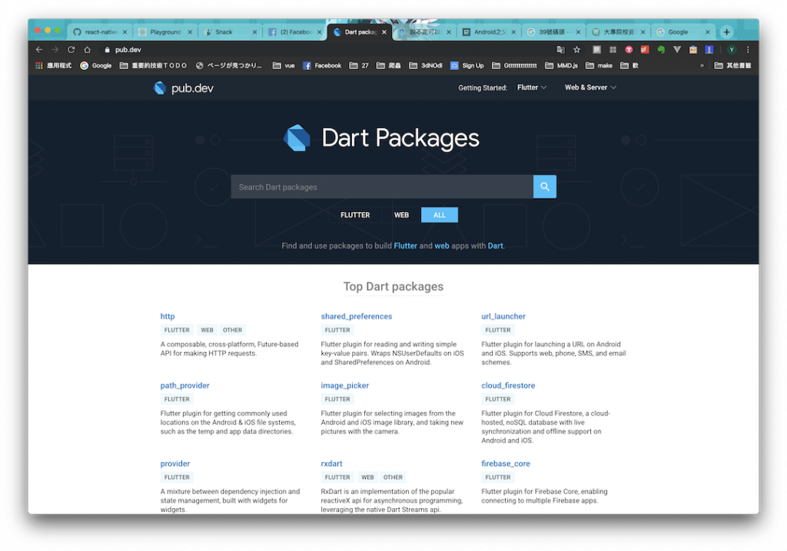Click the search magnifier button
This screenshot has height=551, width=787.
(x=545, y=186)
